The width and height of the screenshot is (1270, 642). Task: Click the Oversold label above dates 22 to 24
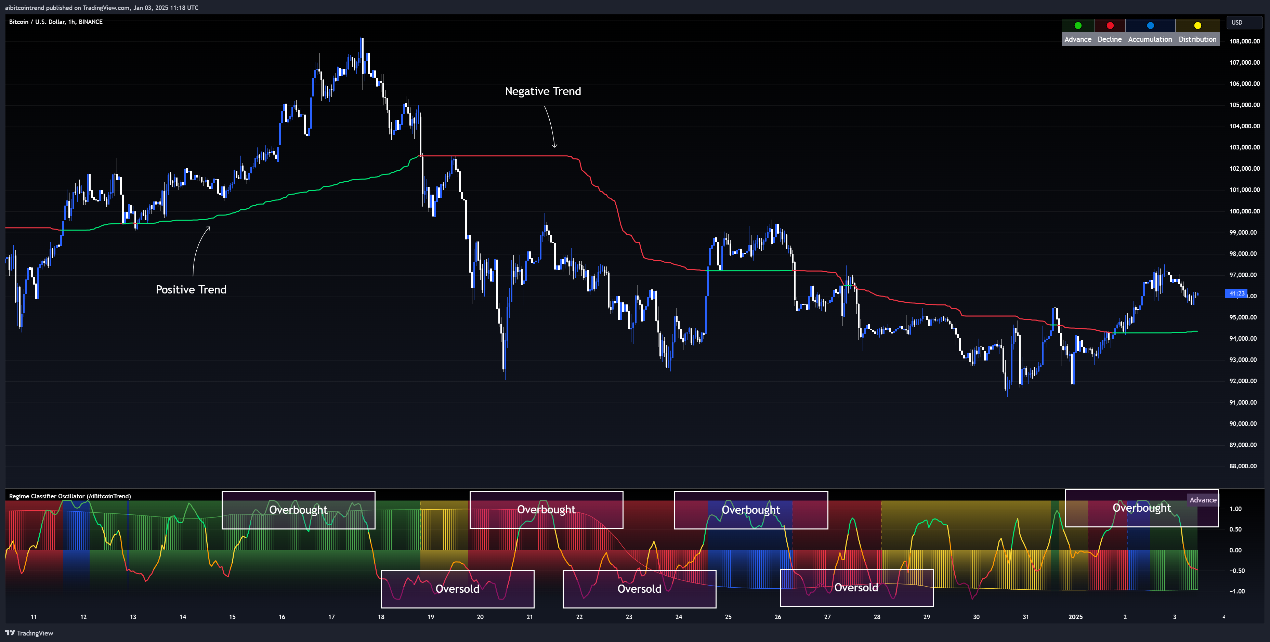click(639, 589)
